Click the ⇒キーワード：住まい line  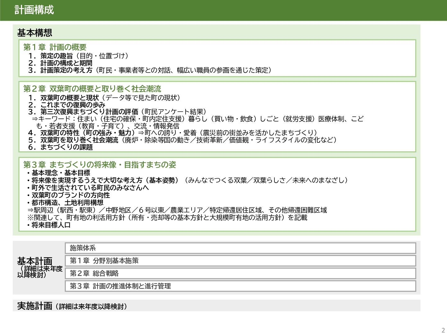click(198, 119)
